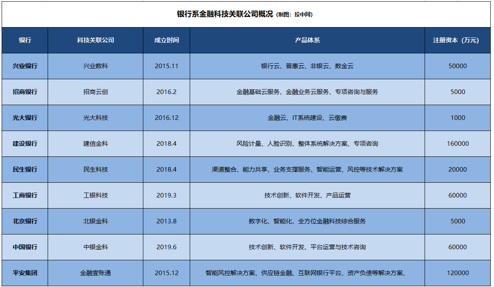Select the 注册资本（万元） column header
This screenshot has height=287, width=494.
pos(458,40)
